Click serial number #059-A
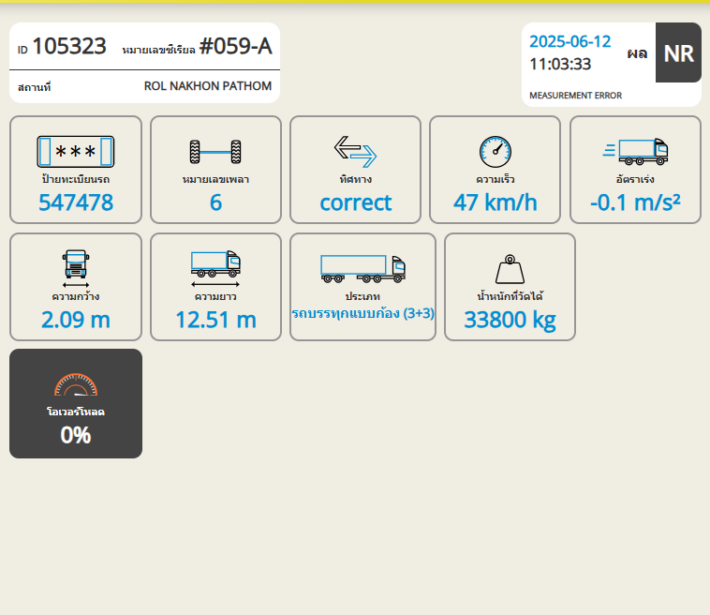Image resolution: width=710 pixels, height=615 pixels. pos(235,47)
